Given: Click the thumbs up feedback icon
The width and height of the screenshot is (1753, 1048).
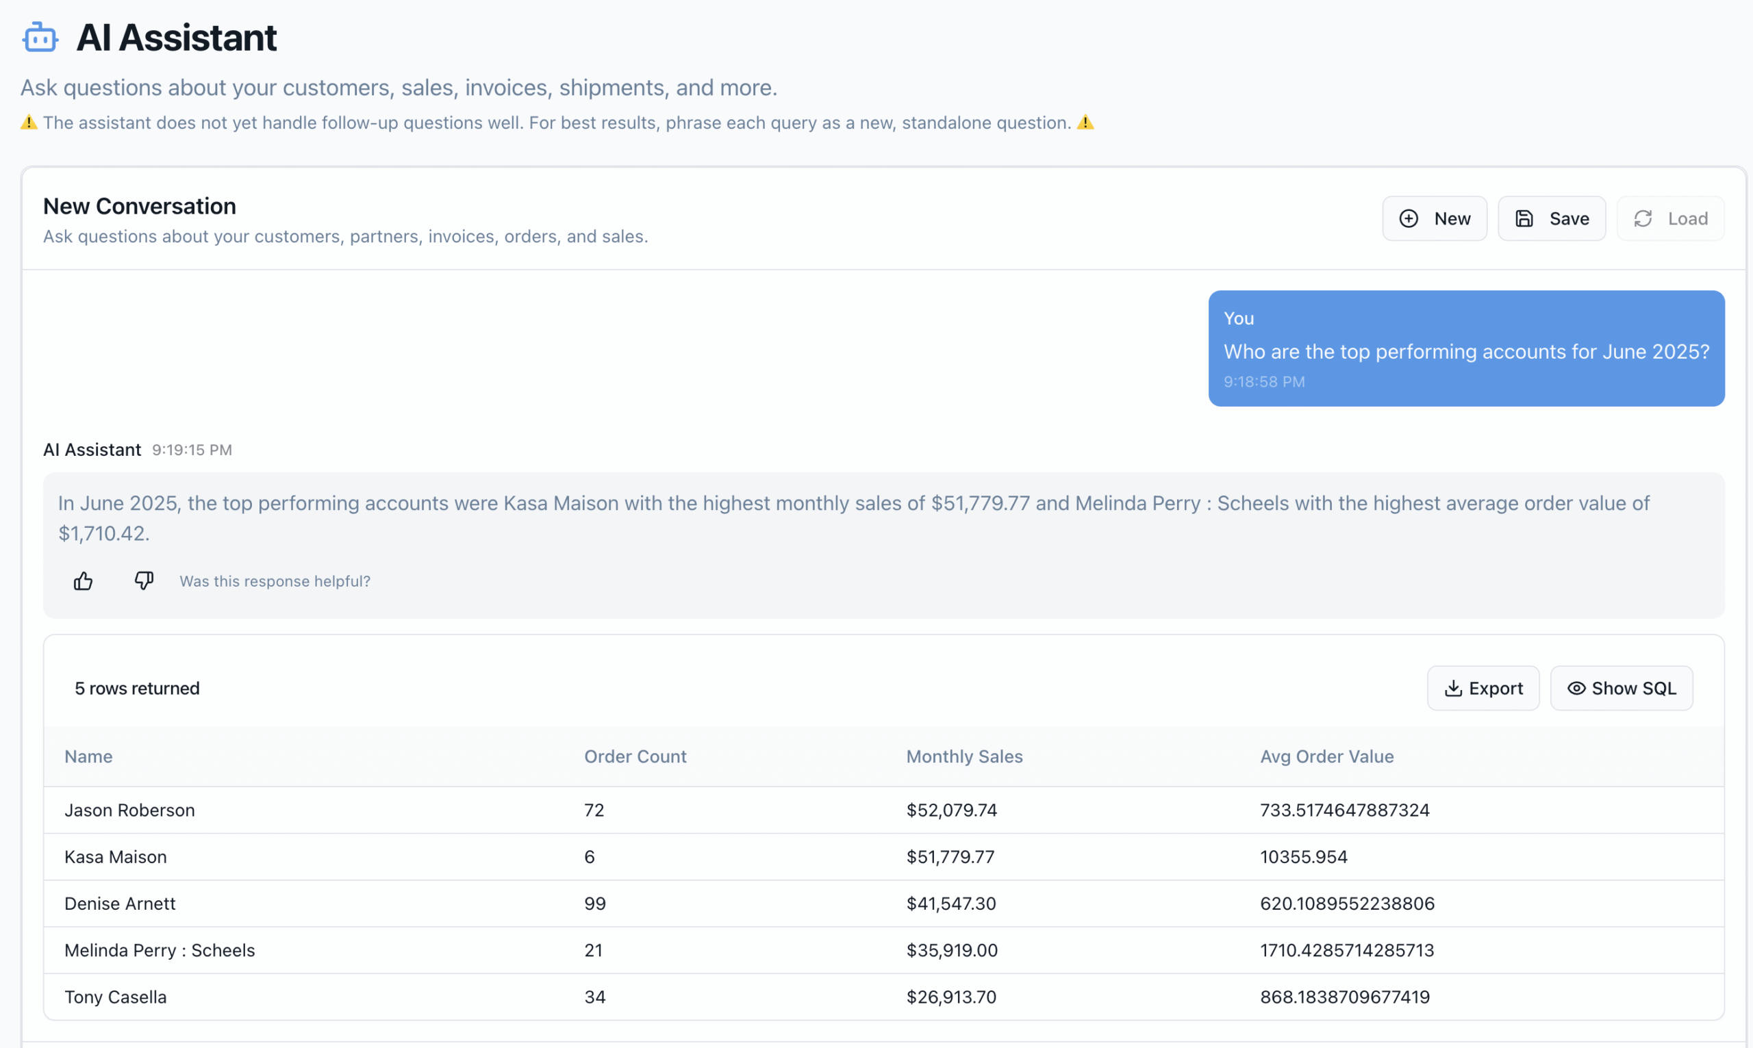Looking at the screenshot, I should [84, 581].
